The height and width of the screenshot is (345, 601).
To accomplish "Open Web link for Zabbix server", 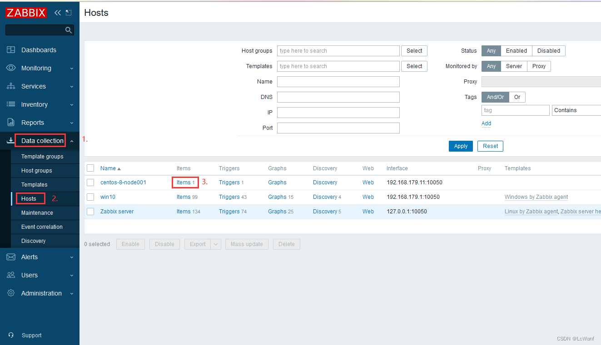I will click(x=368, y=212).
